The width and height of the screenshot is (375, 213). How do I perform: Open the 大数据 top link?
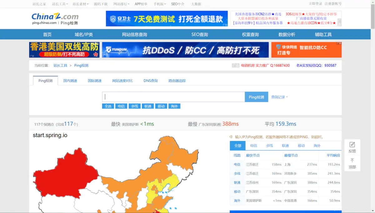196,4
